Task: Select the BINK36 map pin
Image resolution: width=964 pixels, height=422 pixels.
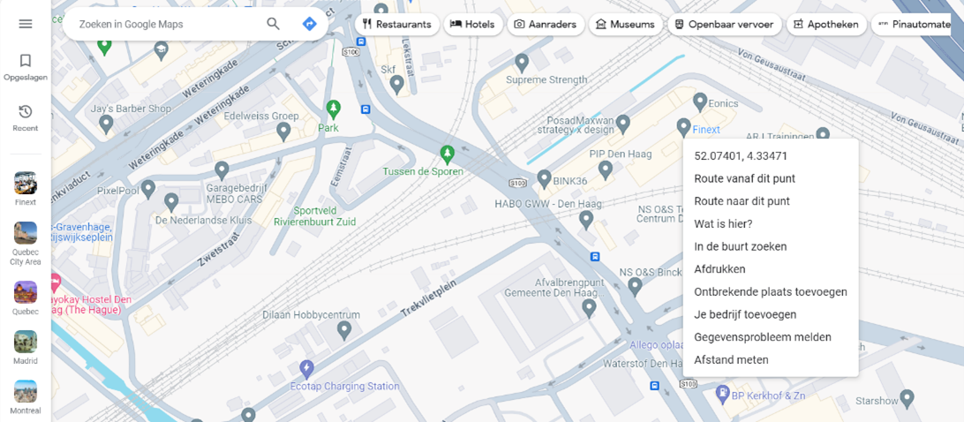Action: (x=544, y=179)
